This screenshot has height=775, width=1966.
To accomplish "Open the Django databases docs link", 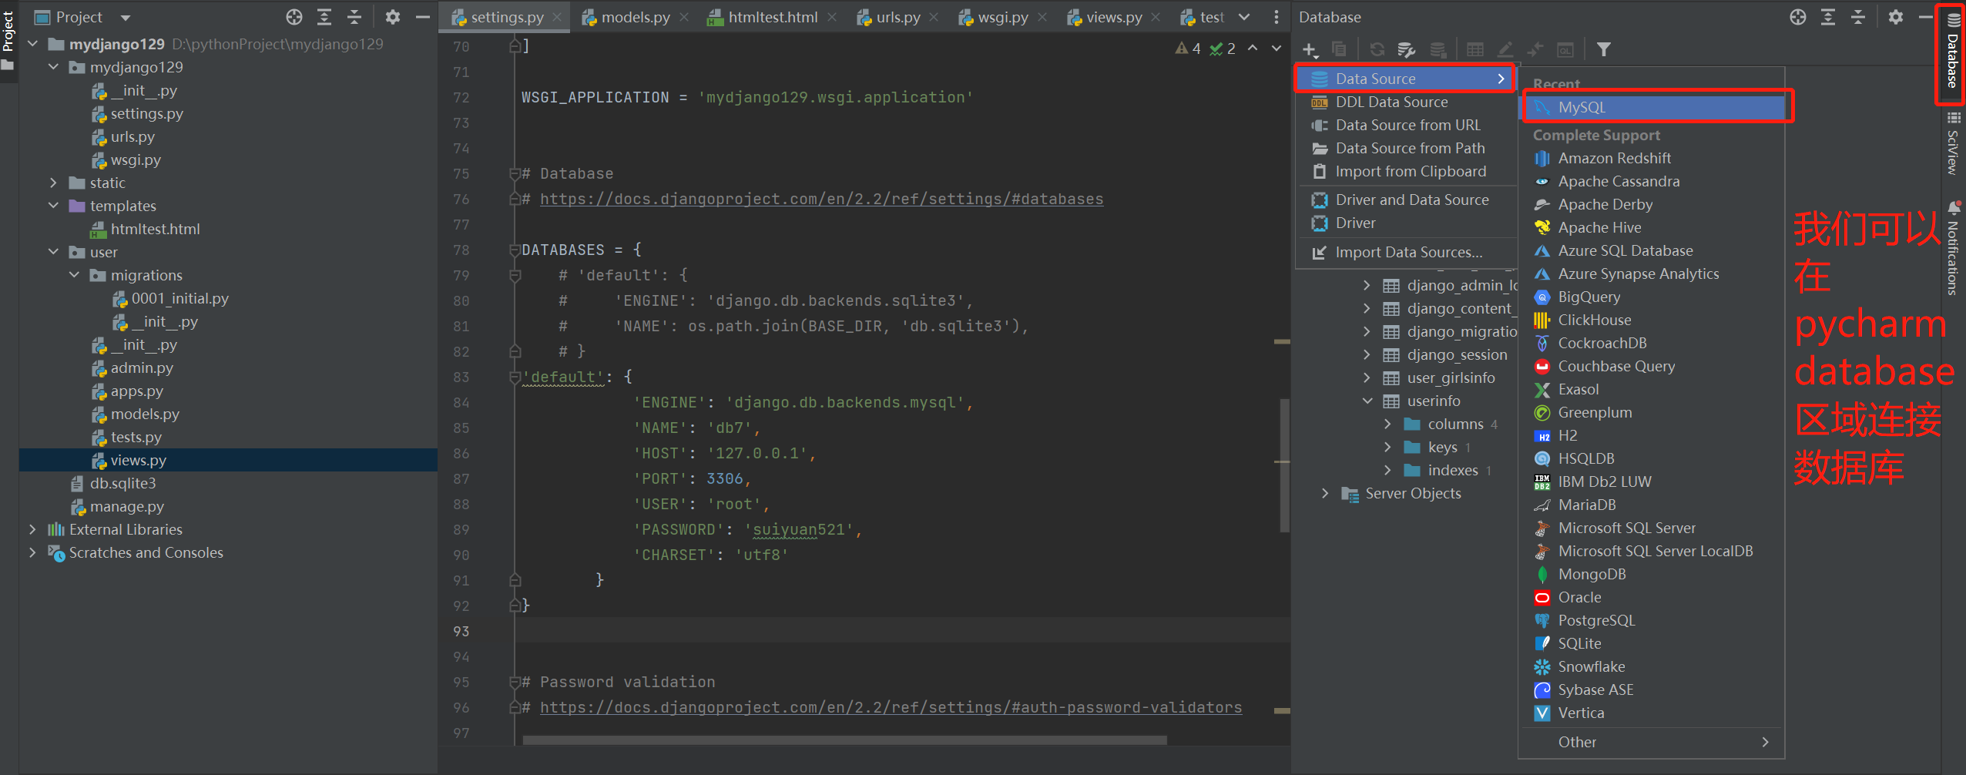I will point(821,199).
